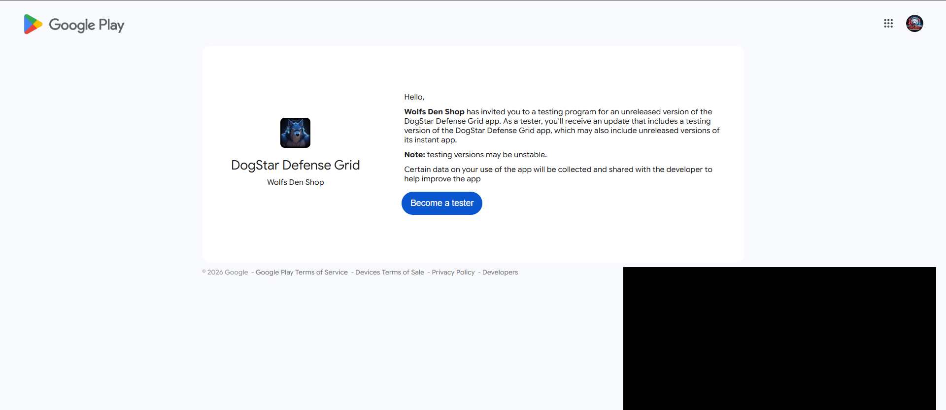Click the Google Play wordmark text
Image resolution: width=946 pixels, height=410 pixels.
(x=87, y=25)
